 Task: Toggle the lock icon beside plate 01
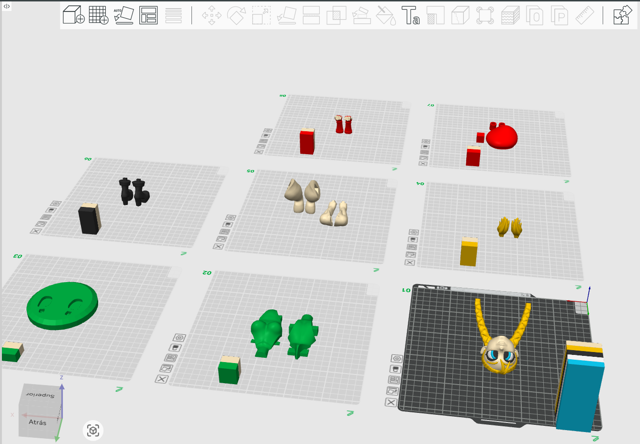click(395, 369)
